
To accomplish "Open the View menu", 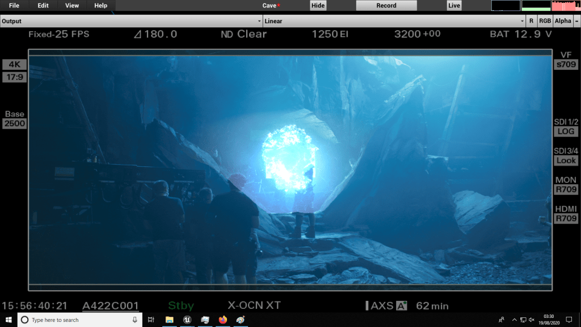I will click(x=72, y=6).
